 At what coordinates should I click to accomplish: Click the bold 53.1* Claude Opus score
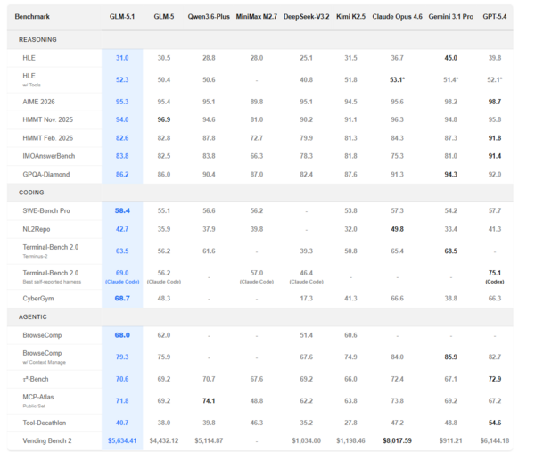pos(397,80)
